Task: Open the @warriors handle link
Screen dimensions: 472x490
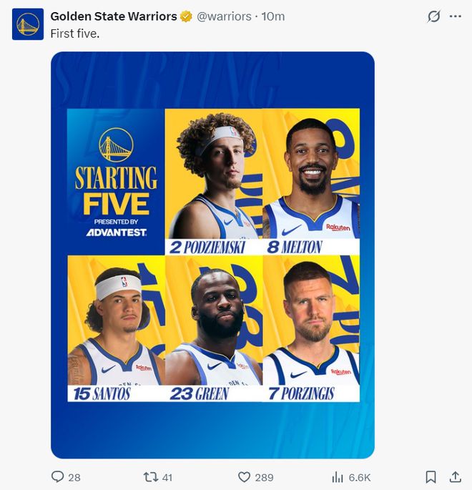Action: coord(225,16)
